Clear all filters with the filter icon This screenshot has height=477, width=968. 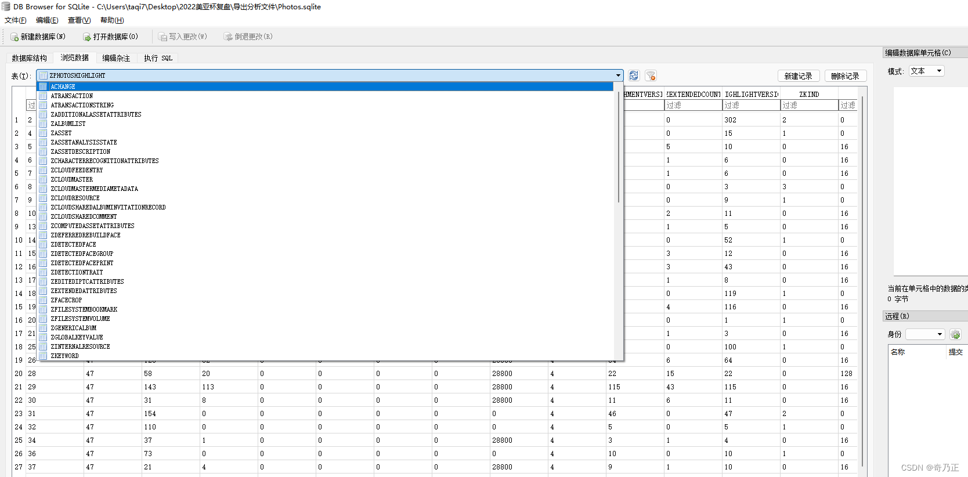(x=651, y=75)
